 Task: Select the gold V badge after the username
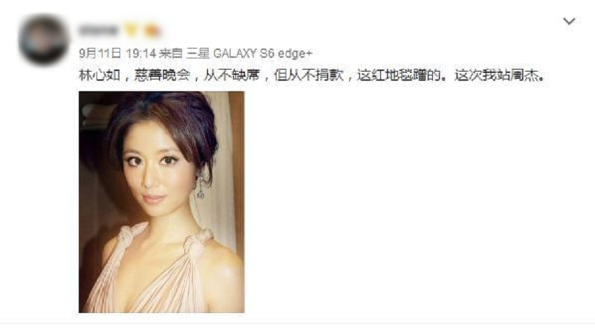click(131, 30)
